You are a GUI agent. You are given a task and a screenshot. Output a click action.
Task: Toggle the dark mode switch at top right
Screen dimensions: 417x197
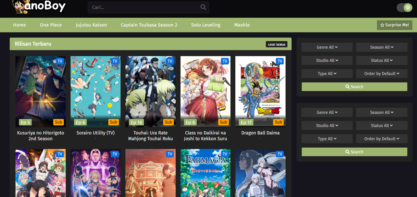pos(404,8)
